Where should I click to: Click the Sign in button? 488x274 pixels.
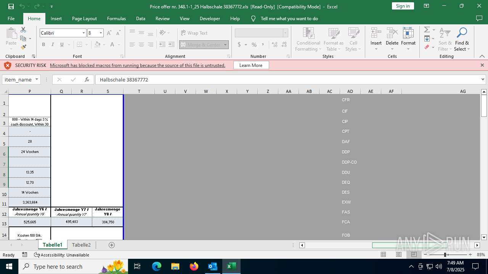(403, 6)
